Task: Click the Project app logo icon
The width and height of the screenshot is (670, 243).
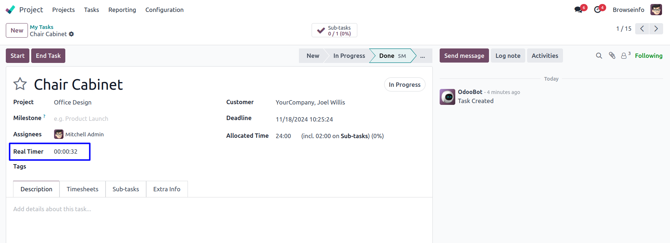Action: [x=11, y=9]
